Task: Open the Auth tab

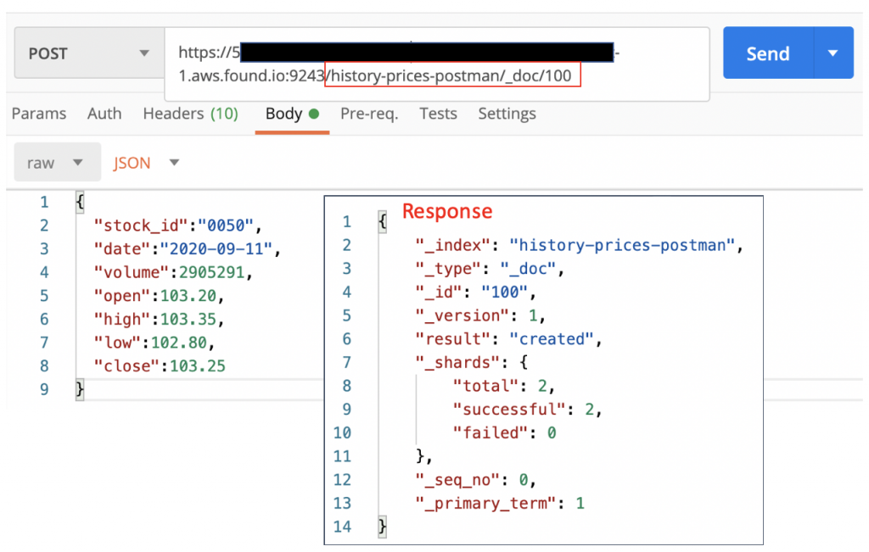Action: 104,114
